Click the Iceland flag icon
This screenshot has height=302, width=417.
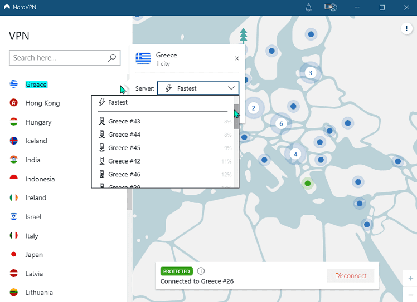14,140
